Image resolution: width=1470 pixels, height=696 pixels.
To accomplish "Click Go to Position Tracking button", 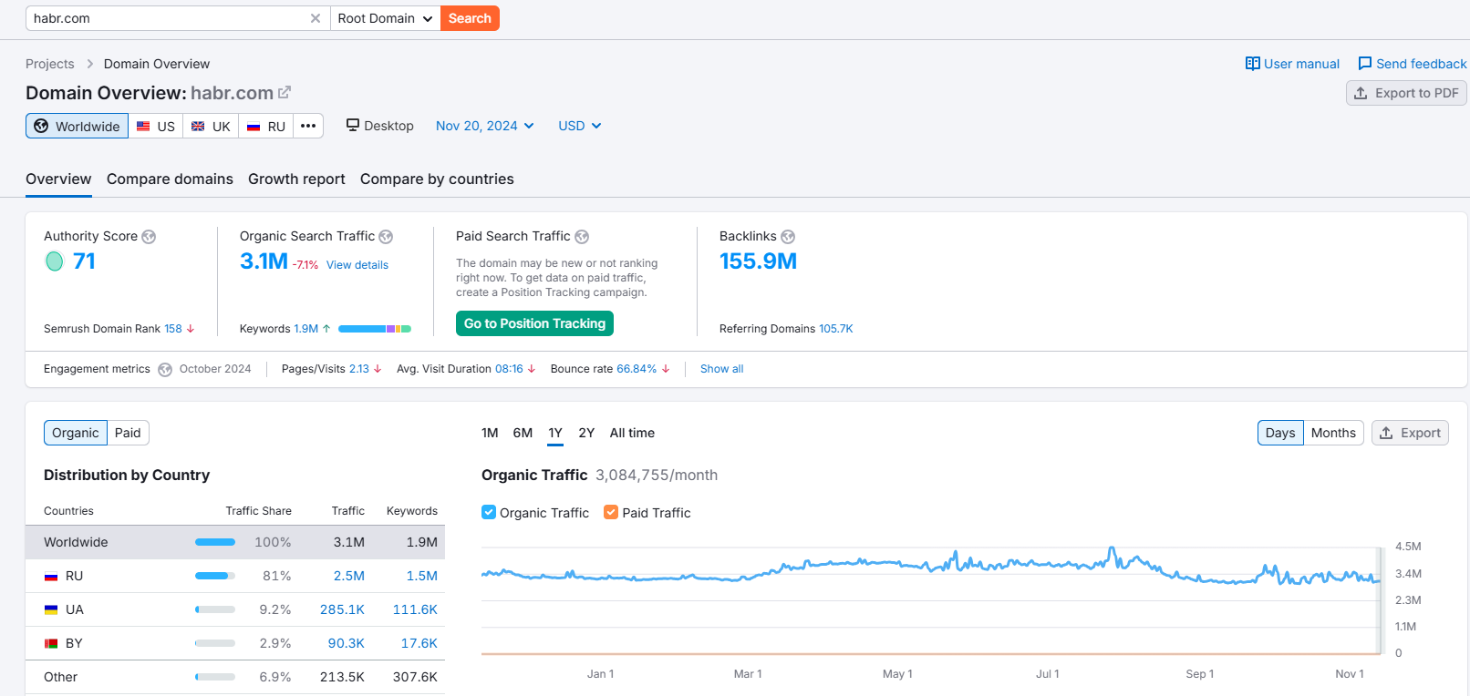I will click(x=534, y=323).
